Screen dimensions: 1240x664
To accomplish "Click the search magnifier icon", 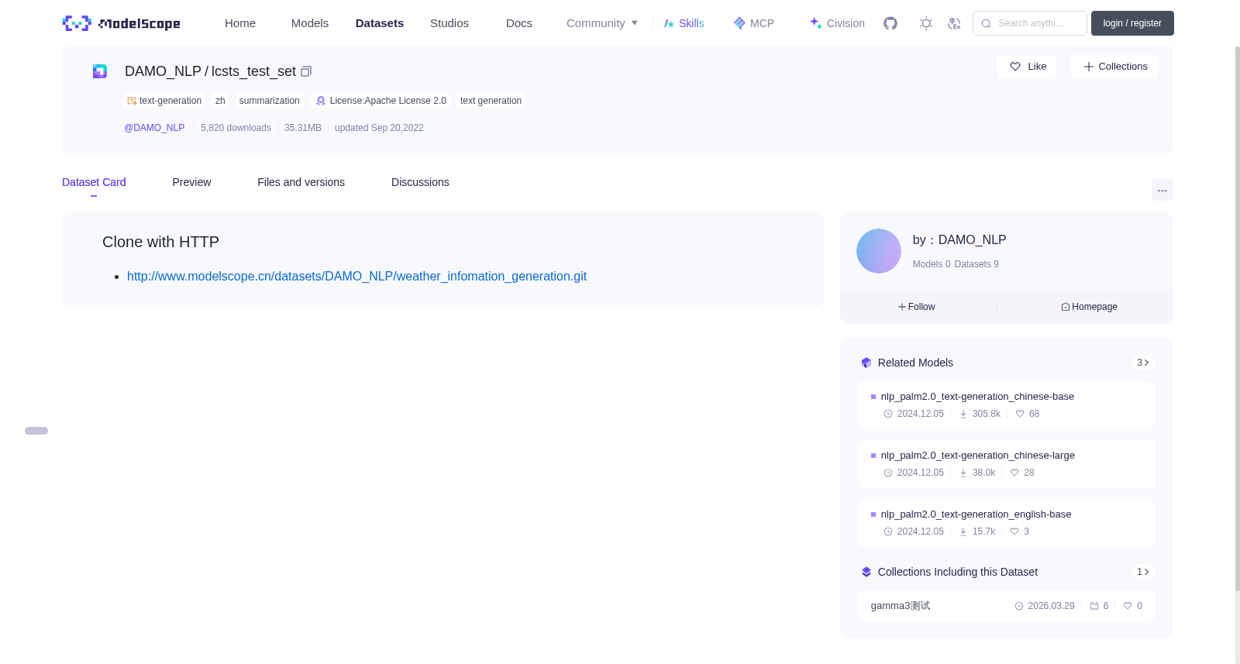I will 986,23.
